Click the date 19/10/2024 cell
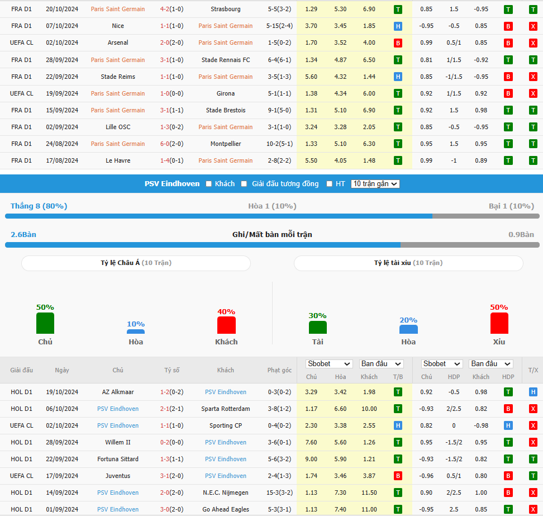This screenshot has width=543, height=516. (x=62, y=392)
